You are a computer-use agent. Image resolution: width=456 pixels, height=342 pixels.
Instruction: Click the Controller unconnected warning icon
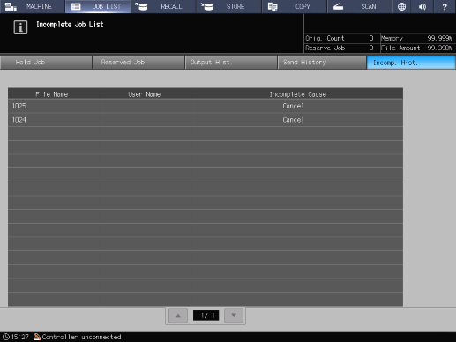coord(37,337)
